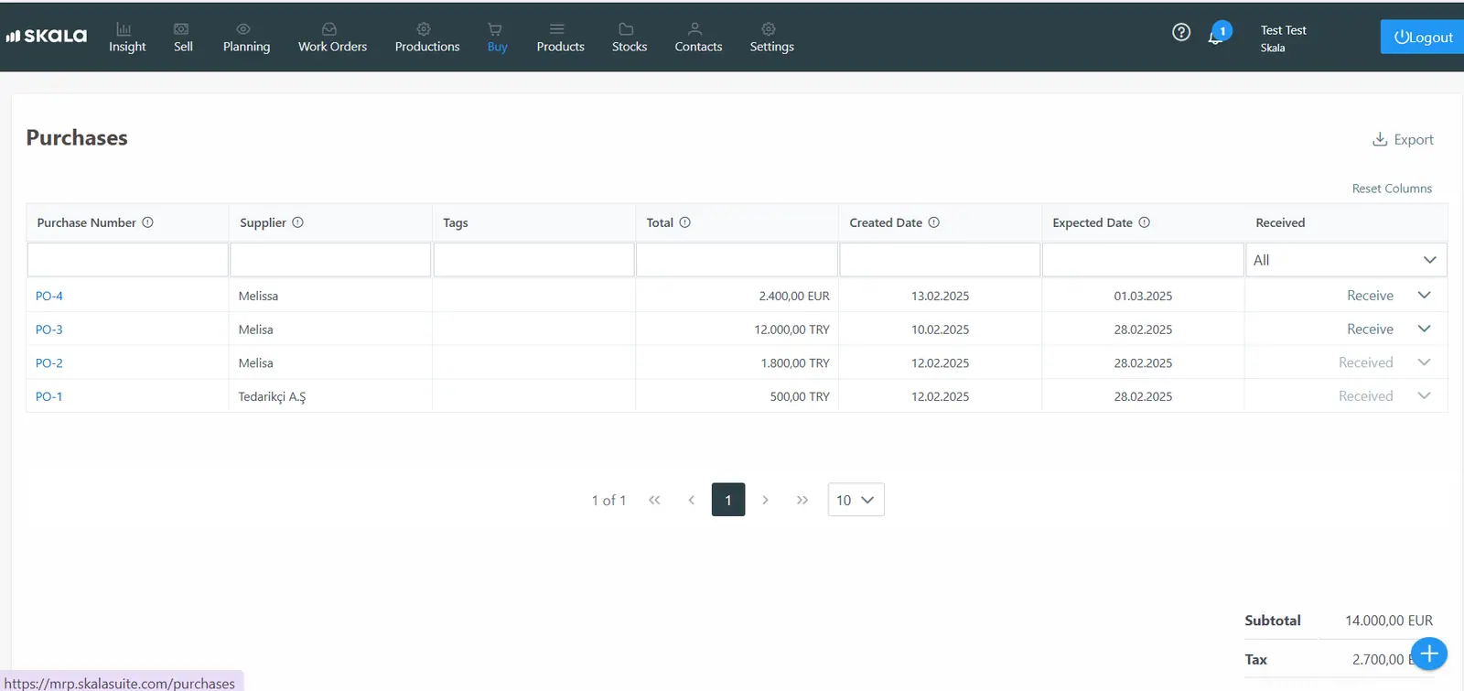Select the Buy menu item
Viewport: 1464px width, 691px height.
497,38
